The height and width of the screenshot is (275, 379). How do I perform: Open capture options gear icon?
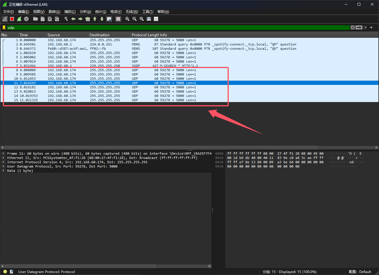[x=26, y=19]
